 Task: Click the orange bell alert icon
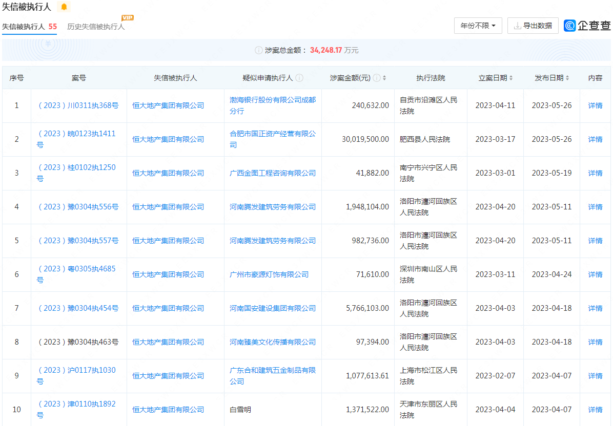[x=64, y=7]
